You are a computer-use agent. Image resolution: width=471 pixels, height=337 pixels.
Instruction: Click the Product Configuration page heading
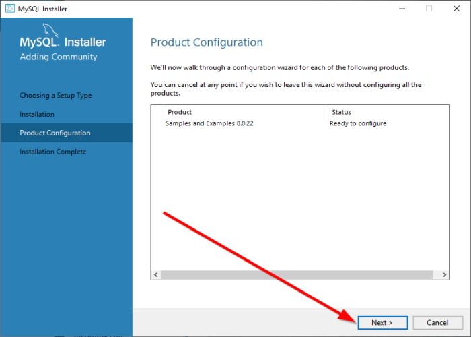[207, 42]
